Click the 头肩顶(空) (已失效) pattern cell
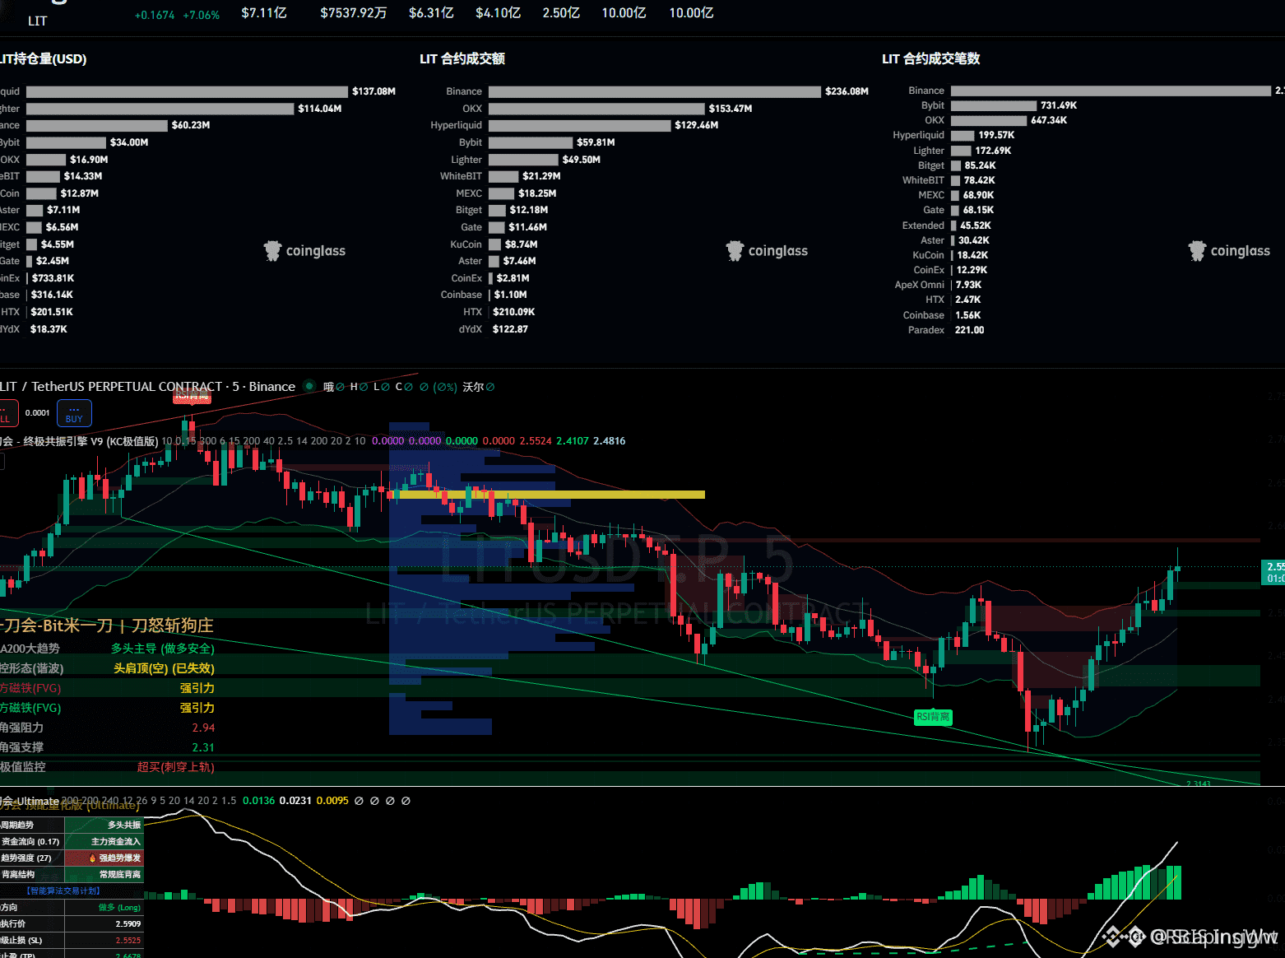Viewport: 1285px width, 958px height. tap(164, 668)
